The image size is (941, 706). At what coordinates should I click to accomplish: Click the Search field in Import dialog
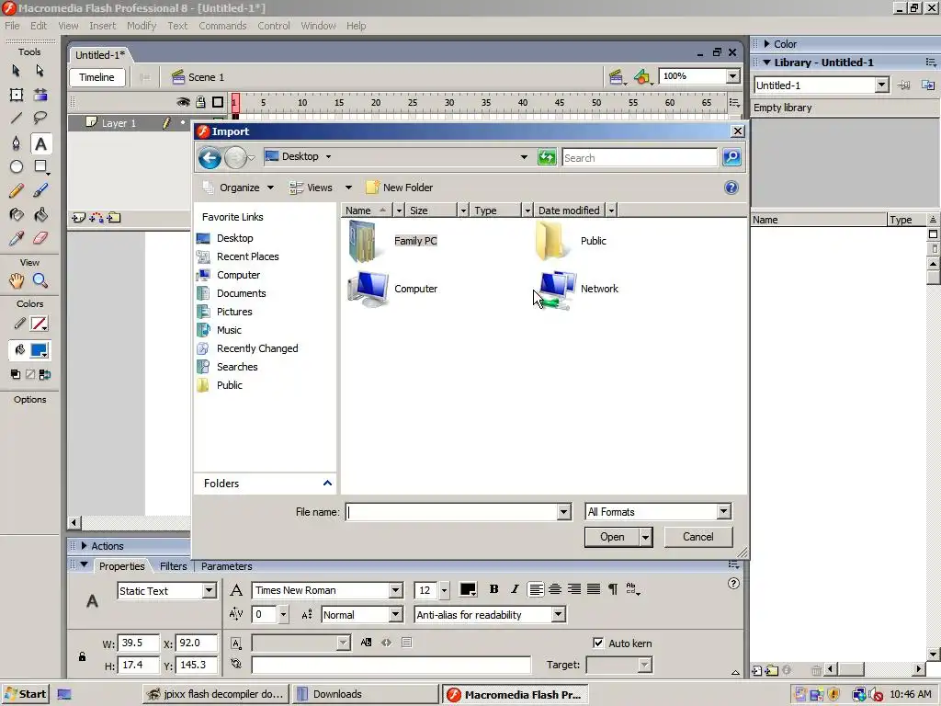[640, 157]
